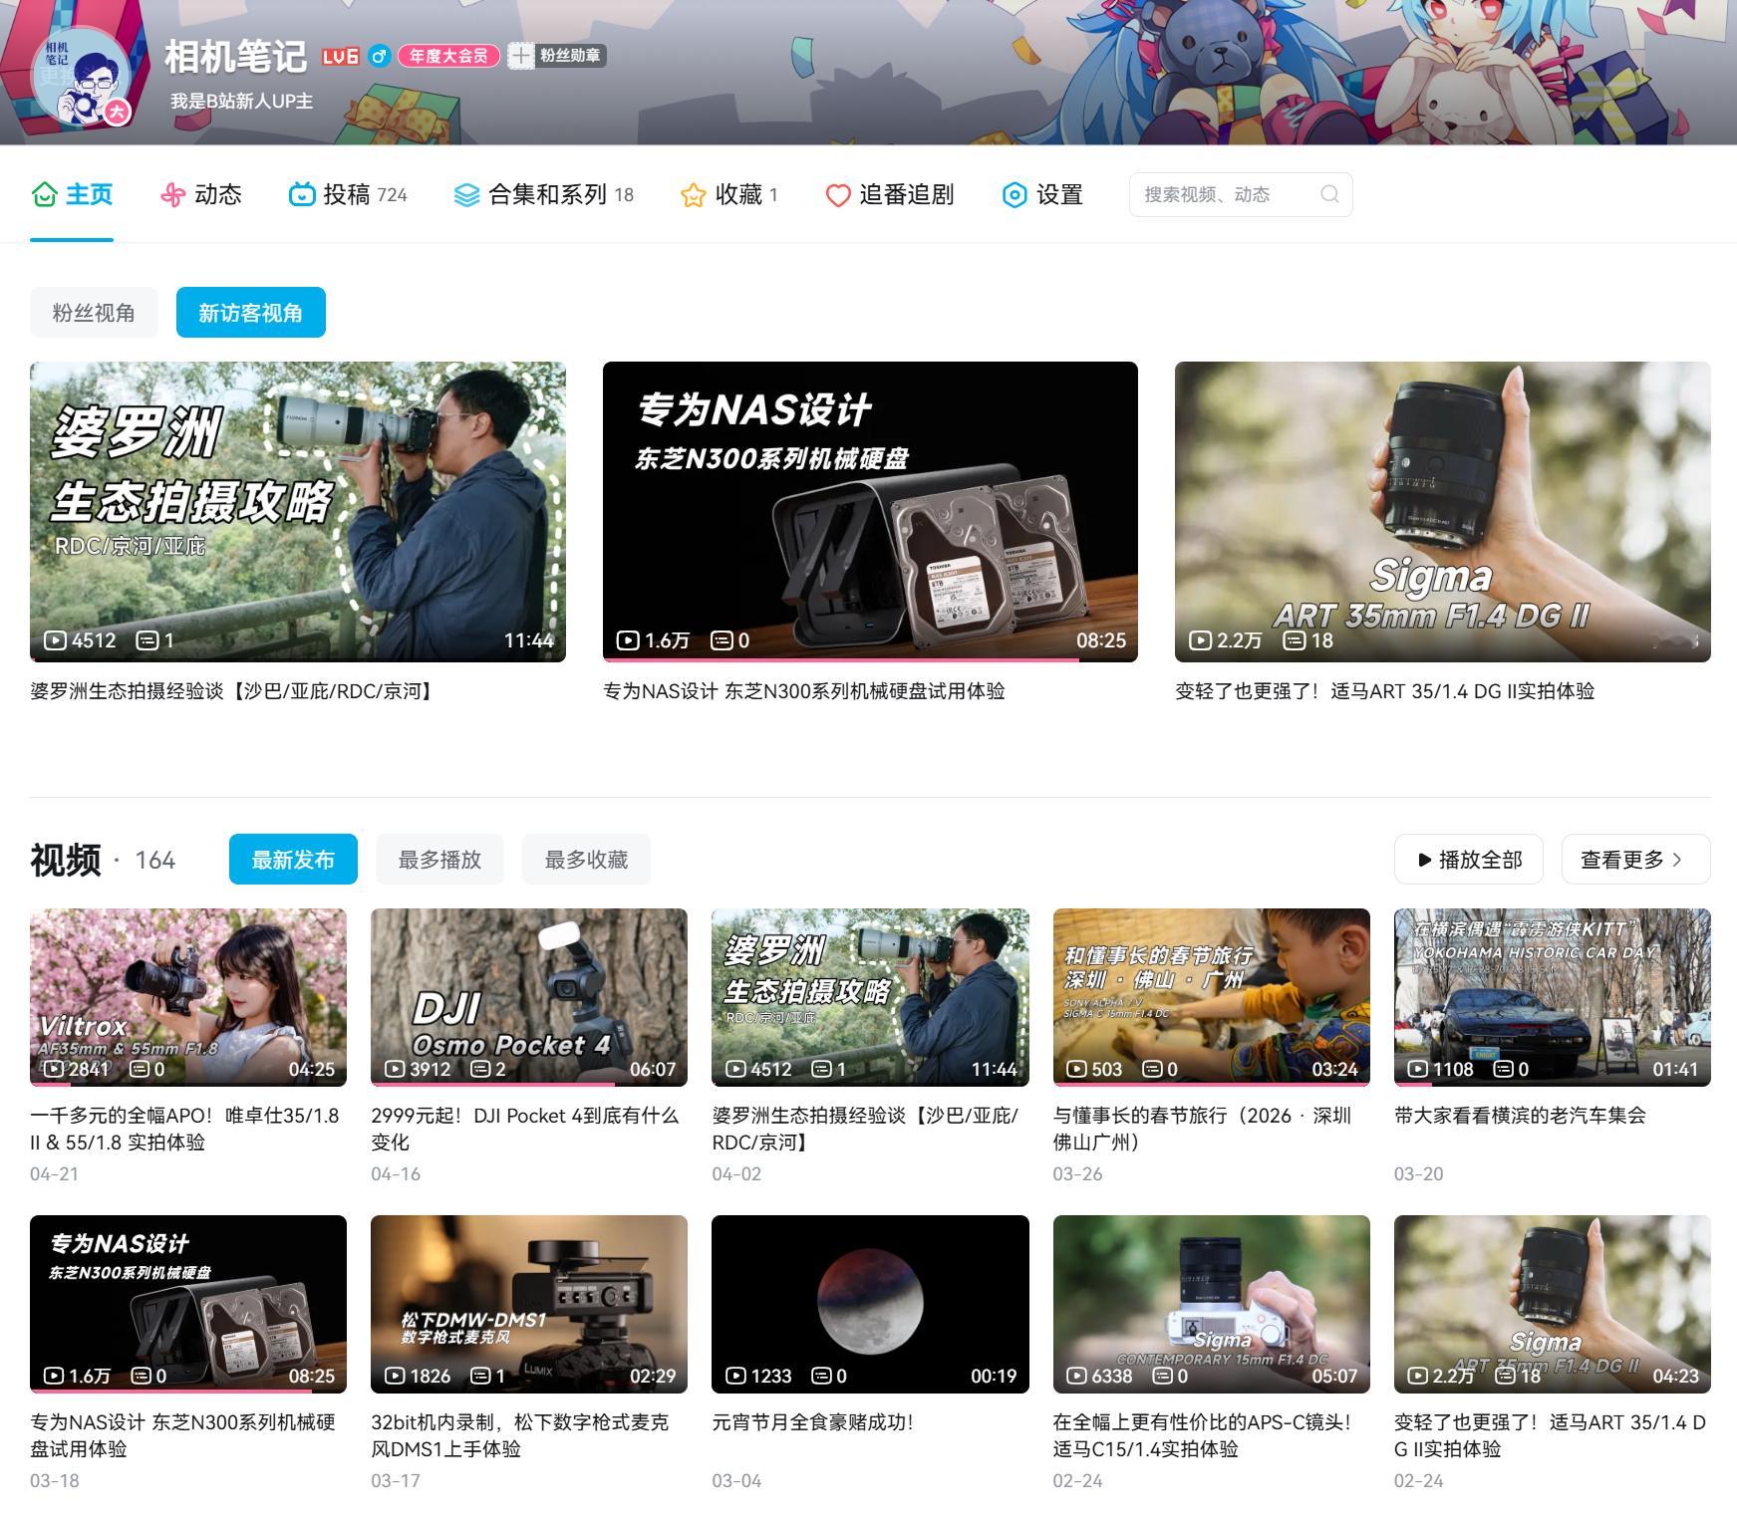Open the 设置 tab

pyautogui.click(x=1042, y=195)
